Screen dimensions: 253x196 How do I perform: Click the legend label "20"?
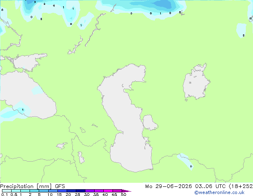[68, 194]
